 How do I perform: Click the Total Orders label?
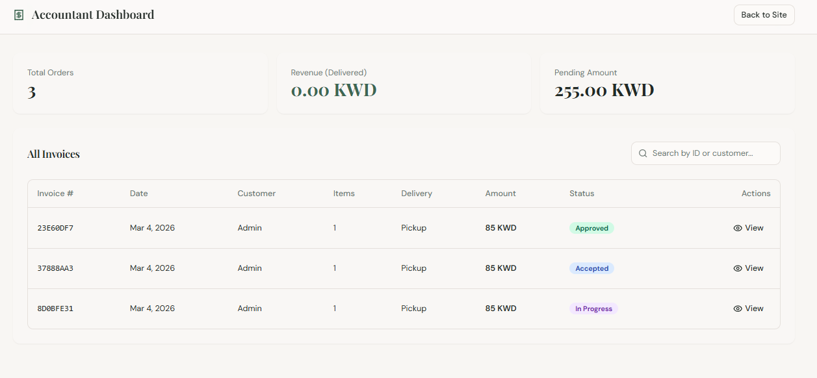coord(51,73)
